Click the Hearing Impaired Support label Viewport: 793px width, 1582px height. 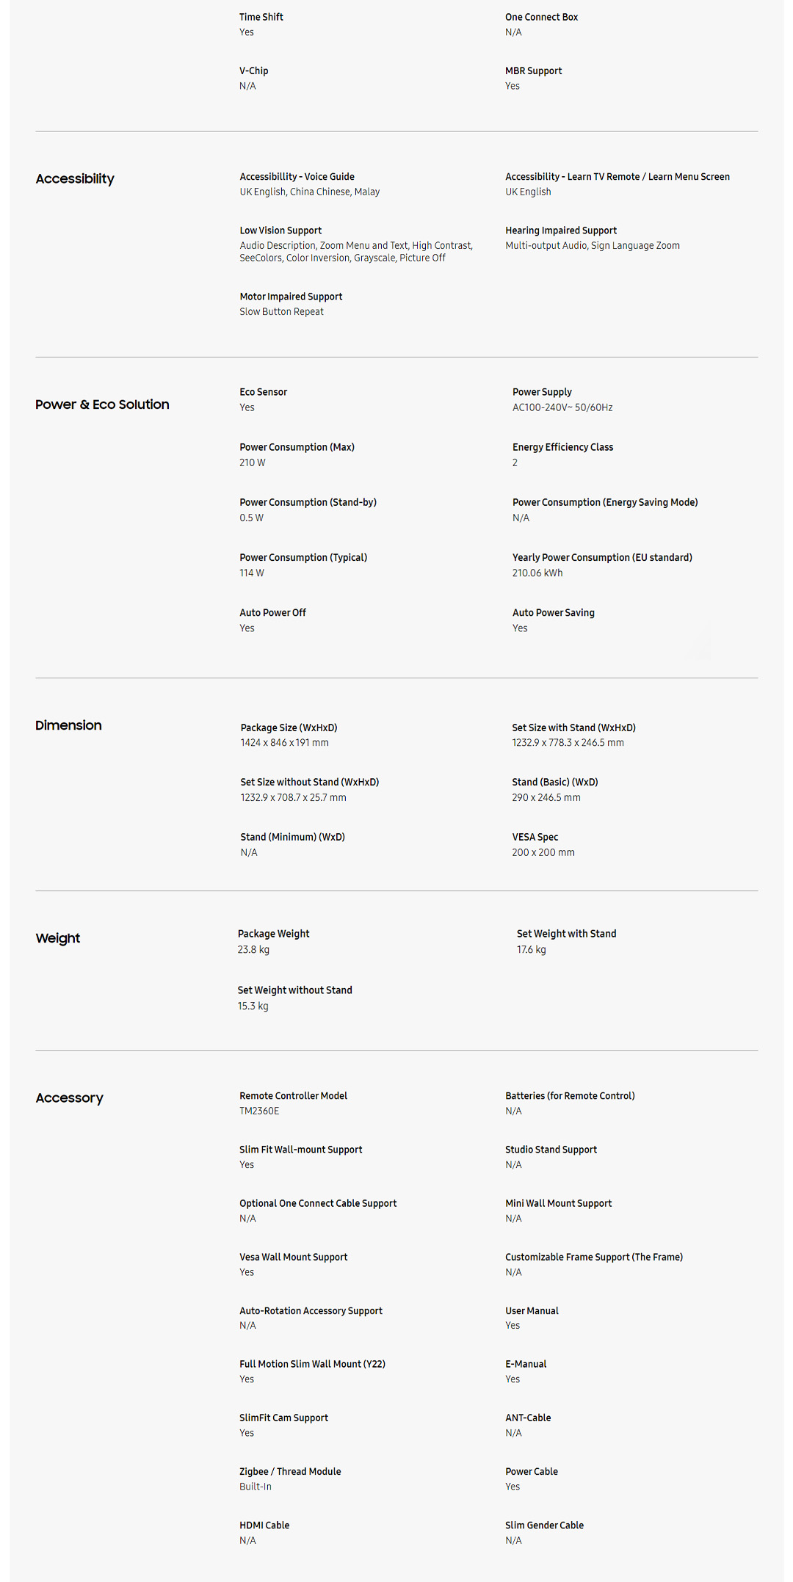(560, 231)
